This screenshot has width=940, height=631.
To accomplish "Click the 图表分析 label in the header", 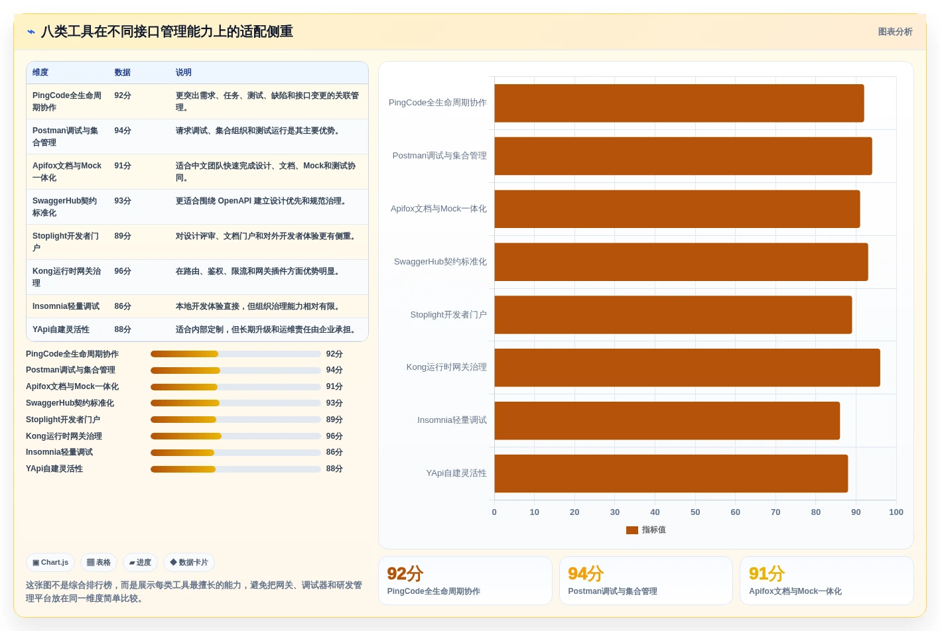I will point(895,32).
